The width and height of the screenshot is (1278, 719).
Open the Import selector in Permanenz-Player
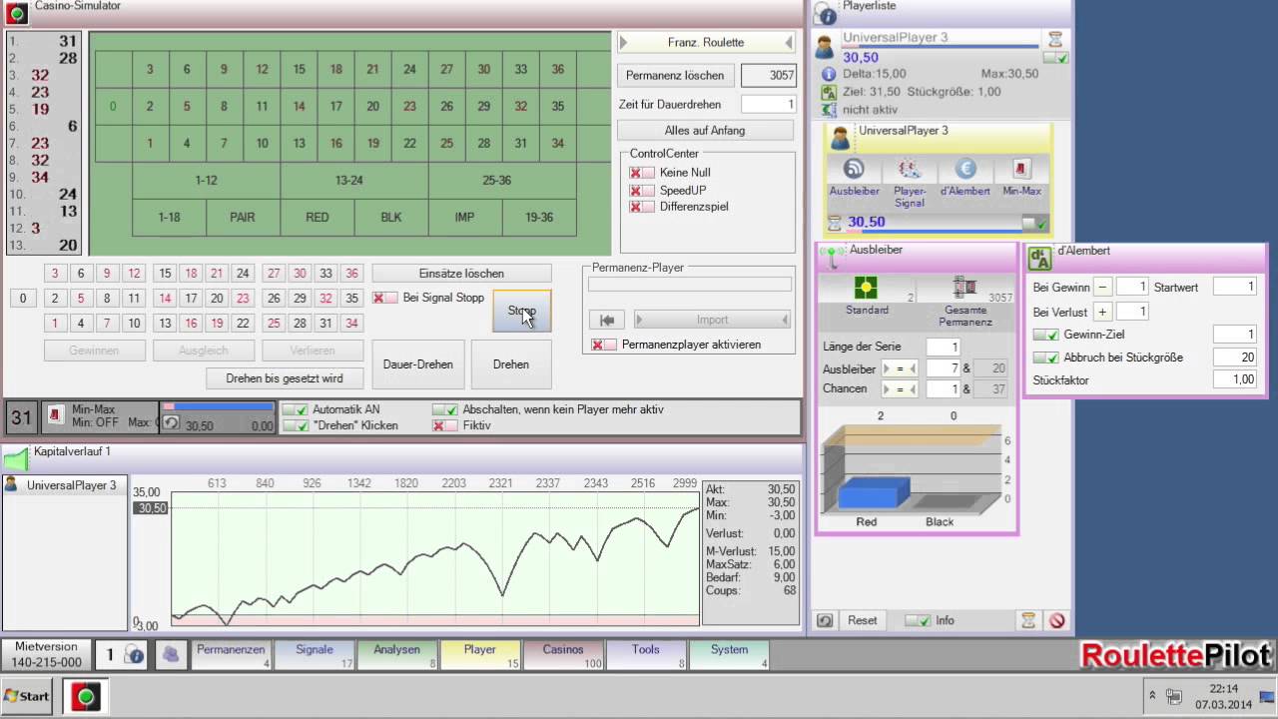[x=712, y=320]
